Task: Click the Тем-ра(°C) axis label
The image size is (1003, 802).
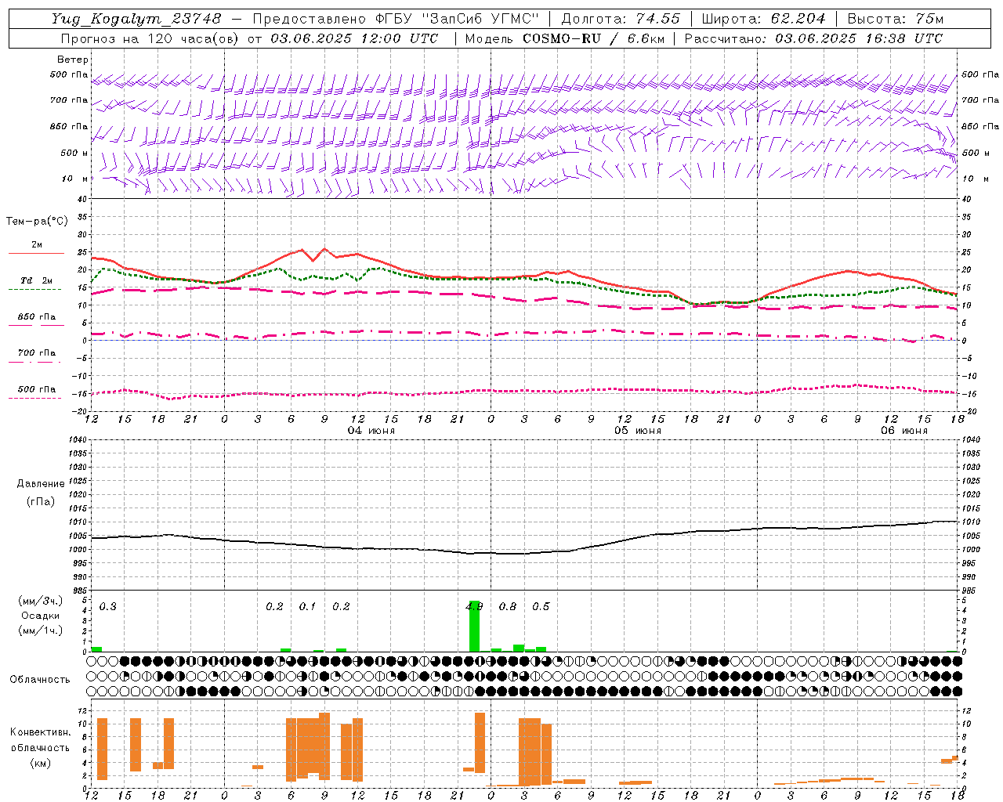Action: pyautogui.click(x=37, y=222)
